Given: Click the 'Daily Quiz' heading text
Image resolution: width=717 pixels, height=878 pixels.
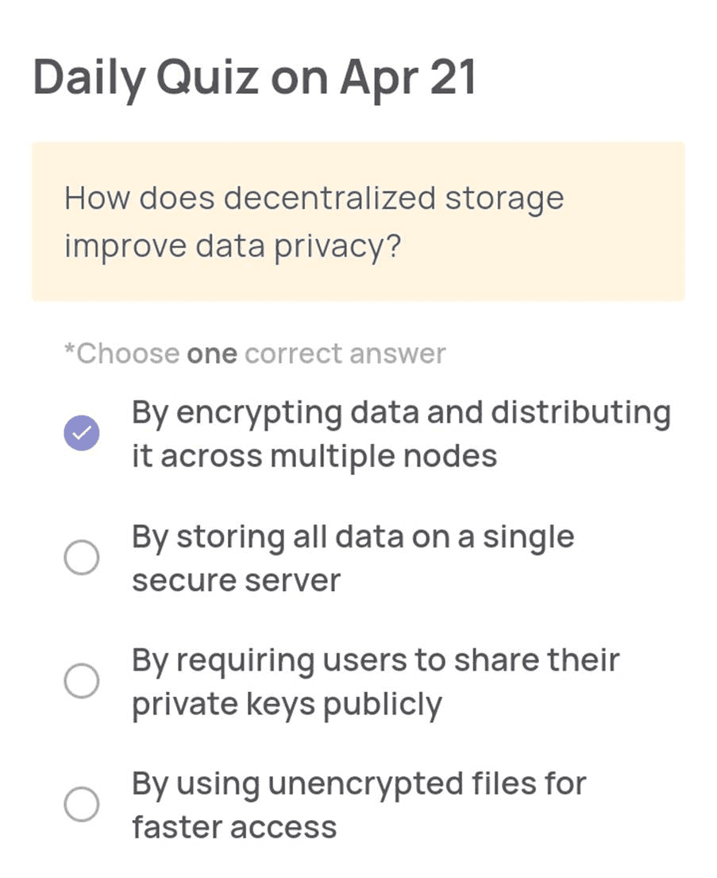Looking at the screenshot, I should 146,79.
